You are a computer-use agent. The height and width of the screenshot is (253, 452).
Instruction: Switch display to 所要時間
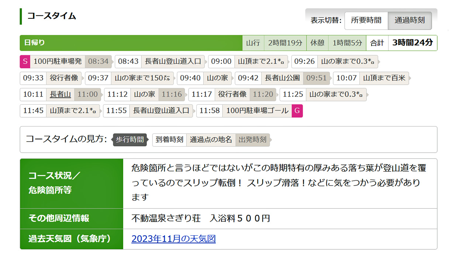click(x=366, y=20)
